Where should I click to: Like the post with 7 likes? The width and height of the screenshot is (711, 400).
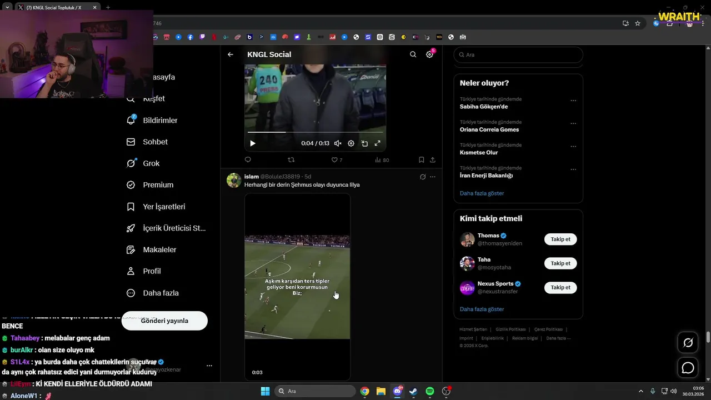tap(337, 160)
